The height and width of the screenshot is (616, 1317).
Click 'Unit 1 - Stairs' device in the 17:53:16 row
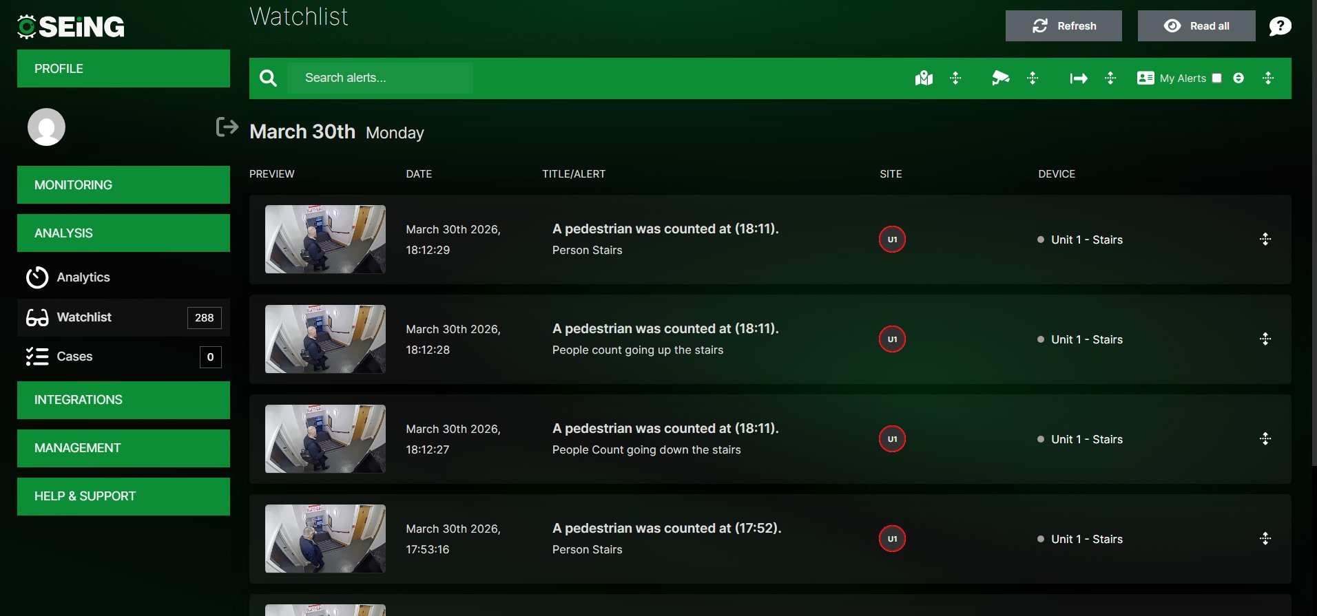(1087, 540)
